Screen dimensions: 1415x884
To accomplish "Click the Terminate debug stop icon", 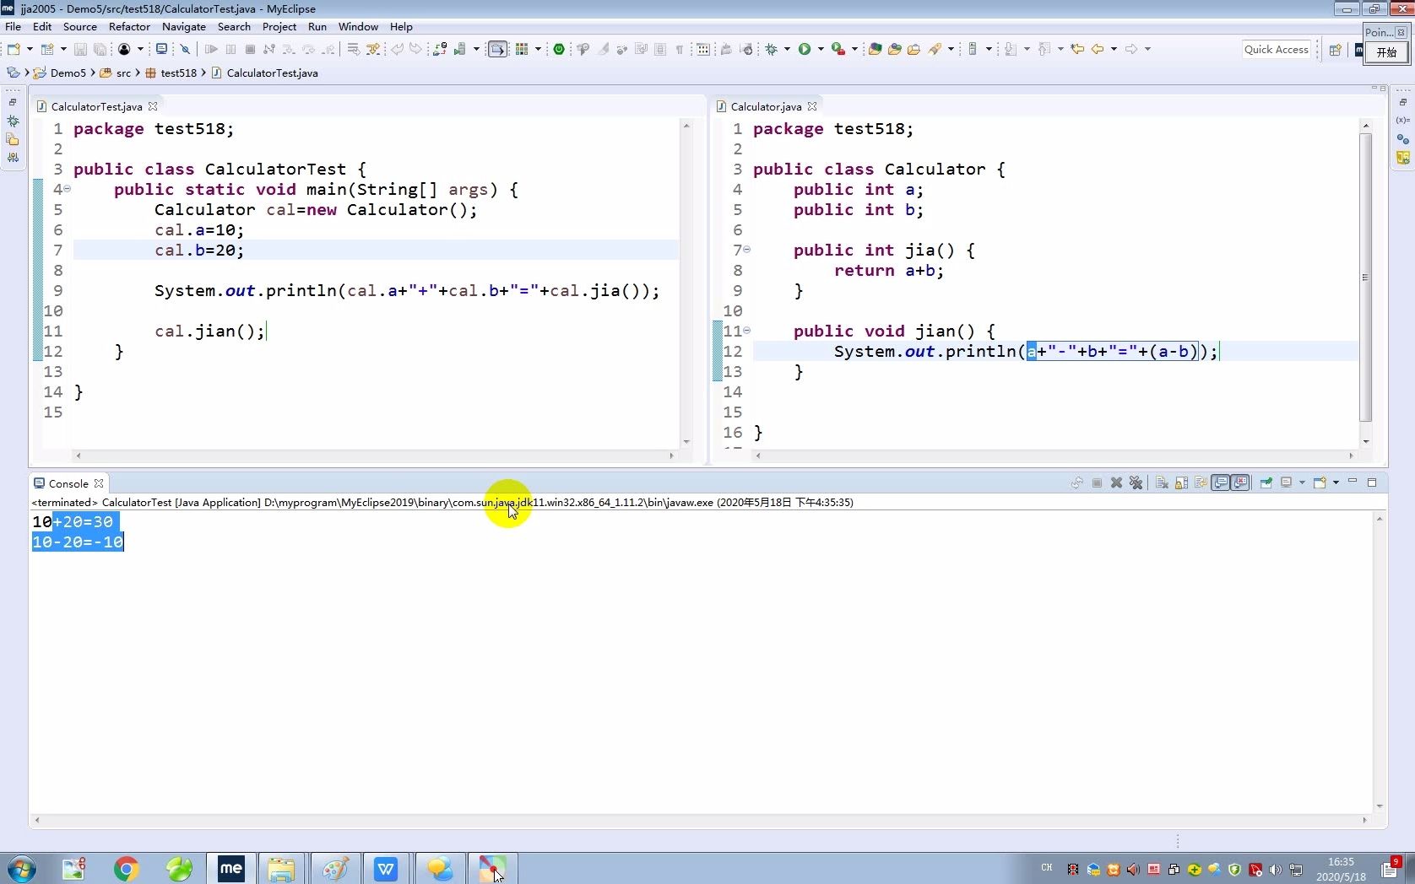I will click(x=250, y=49).
